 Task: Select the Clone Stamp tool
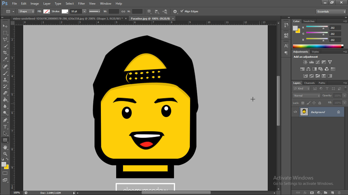click(x=5, y=80)
